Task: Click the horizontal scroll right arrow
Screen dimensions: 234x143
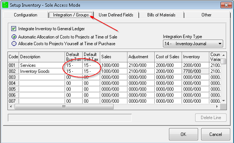Action: tap(217, 107)
